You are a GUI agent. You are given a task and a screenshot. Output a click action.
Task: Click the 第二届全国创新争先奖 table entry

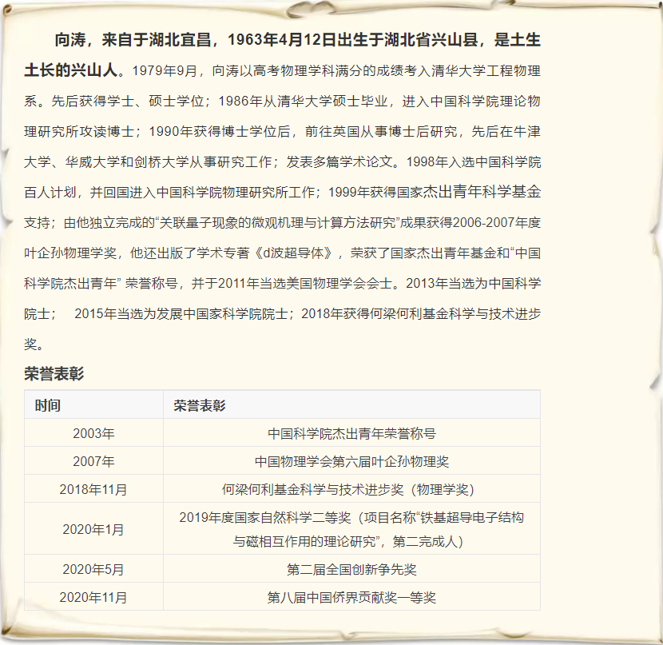pos(351,569)
